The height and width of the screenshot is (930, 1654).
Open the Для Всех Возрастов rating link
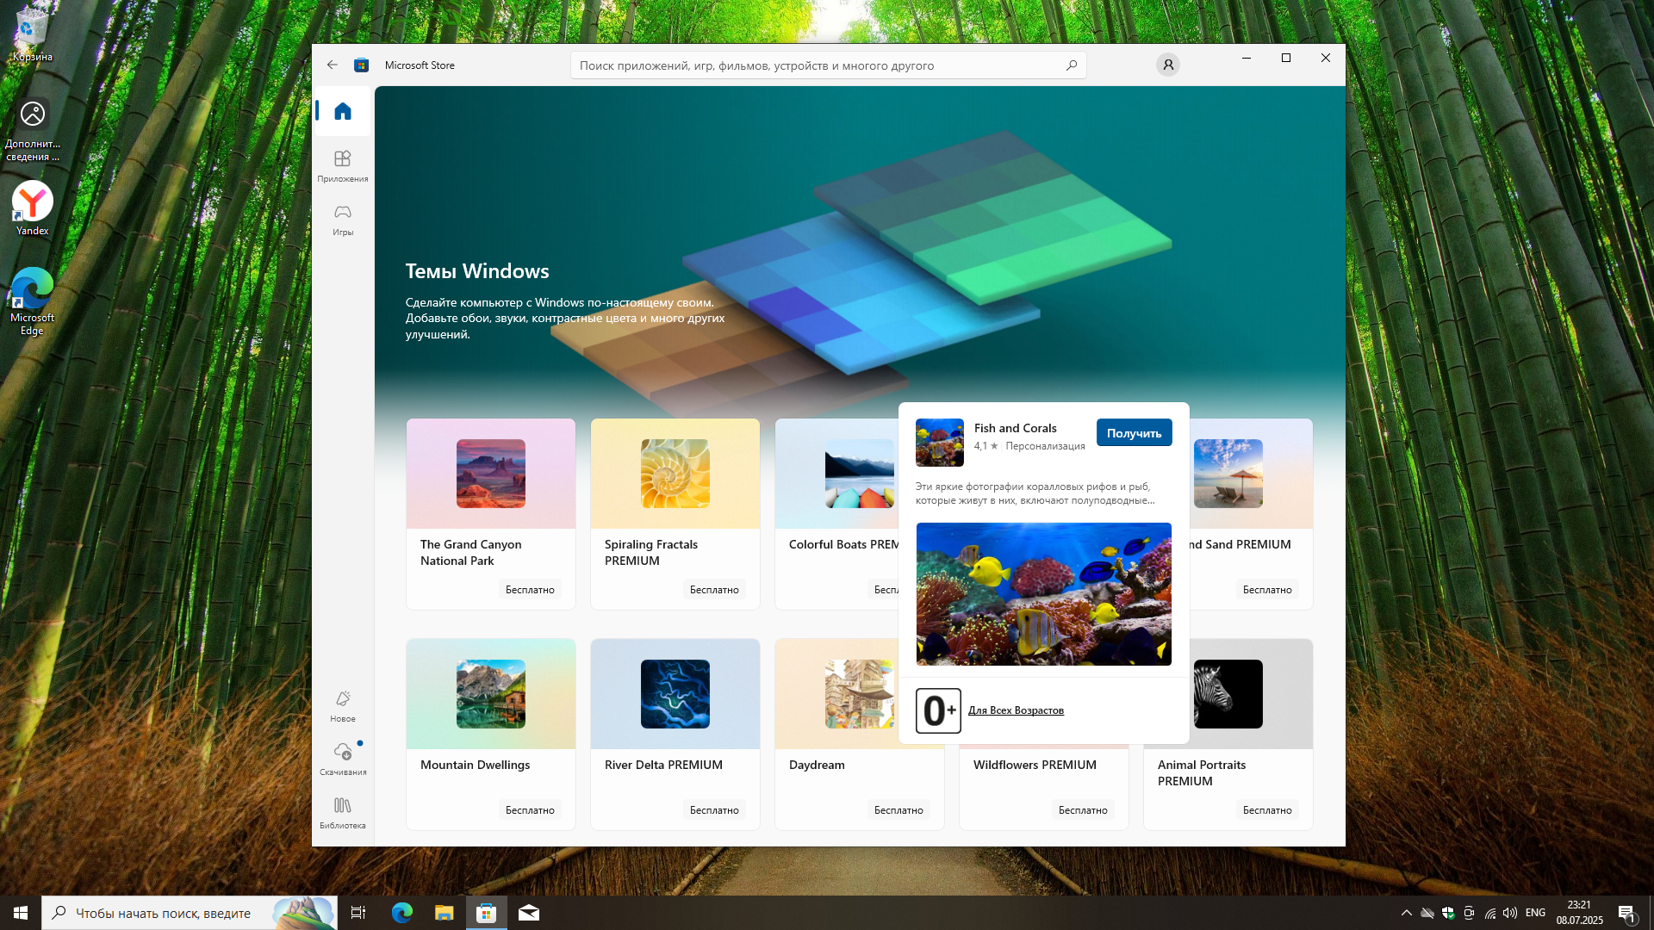pyautogui.click(x=1016, y=710)
